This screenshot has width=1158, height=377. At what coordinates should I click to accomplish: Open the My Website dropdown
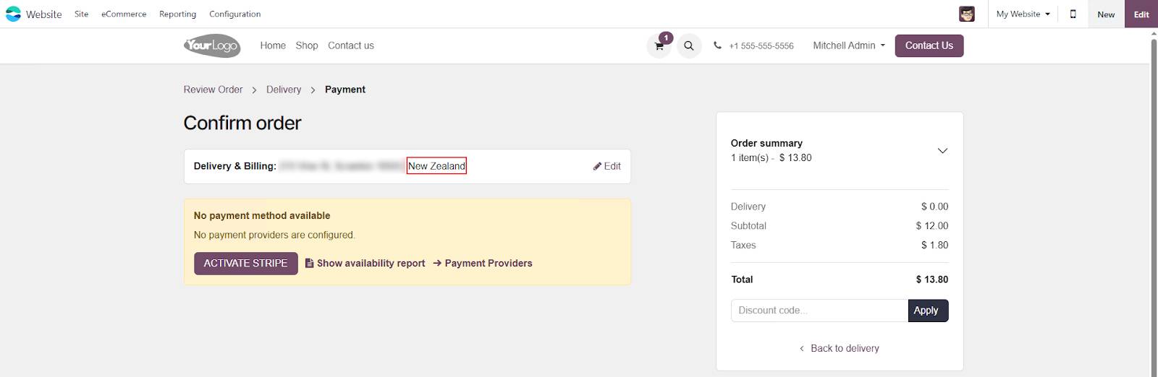point(1023,14)
